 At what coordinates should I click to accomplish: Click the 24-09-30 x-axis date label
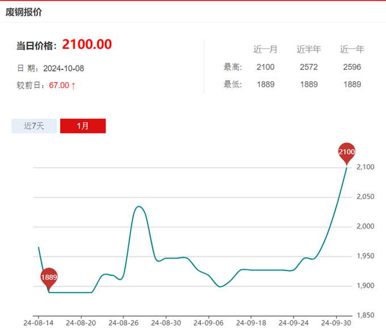pyautogui.click(x=335, y=322)
